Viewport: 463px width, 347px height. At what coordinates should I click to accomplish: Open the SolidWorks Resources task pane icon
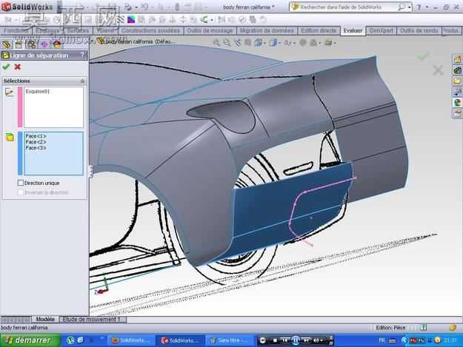[457, 59]
